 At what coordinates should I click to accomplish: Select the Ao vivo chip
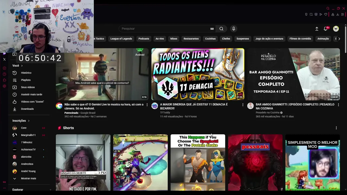160,39
